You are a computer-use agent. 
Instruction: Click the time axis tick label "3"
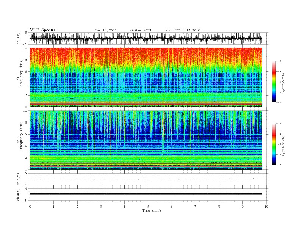[101, 207]
